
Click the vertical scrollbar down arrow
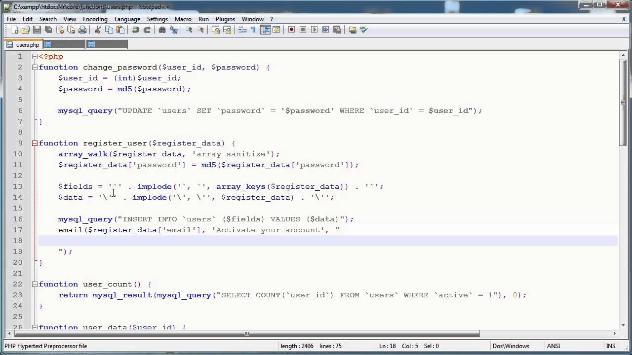click(x=623, y=325)
